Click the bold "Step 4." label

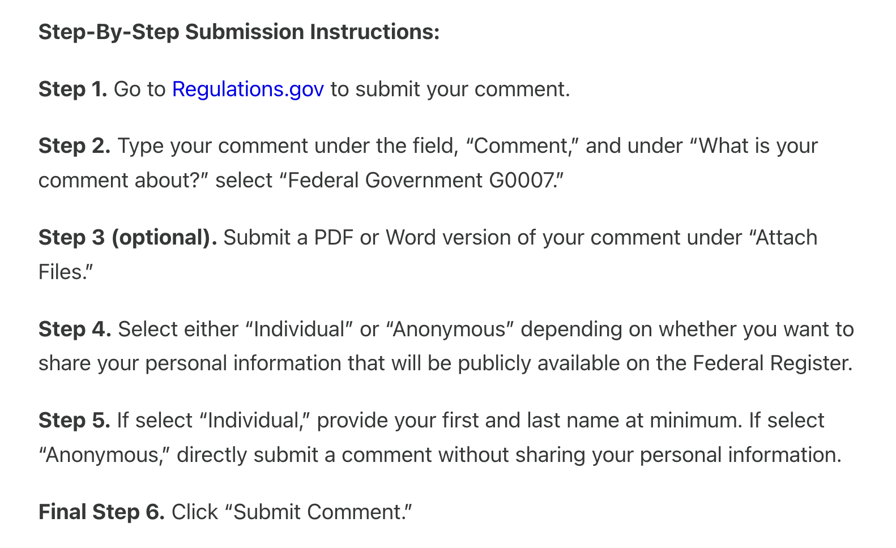[75, 329]
